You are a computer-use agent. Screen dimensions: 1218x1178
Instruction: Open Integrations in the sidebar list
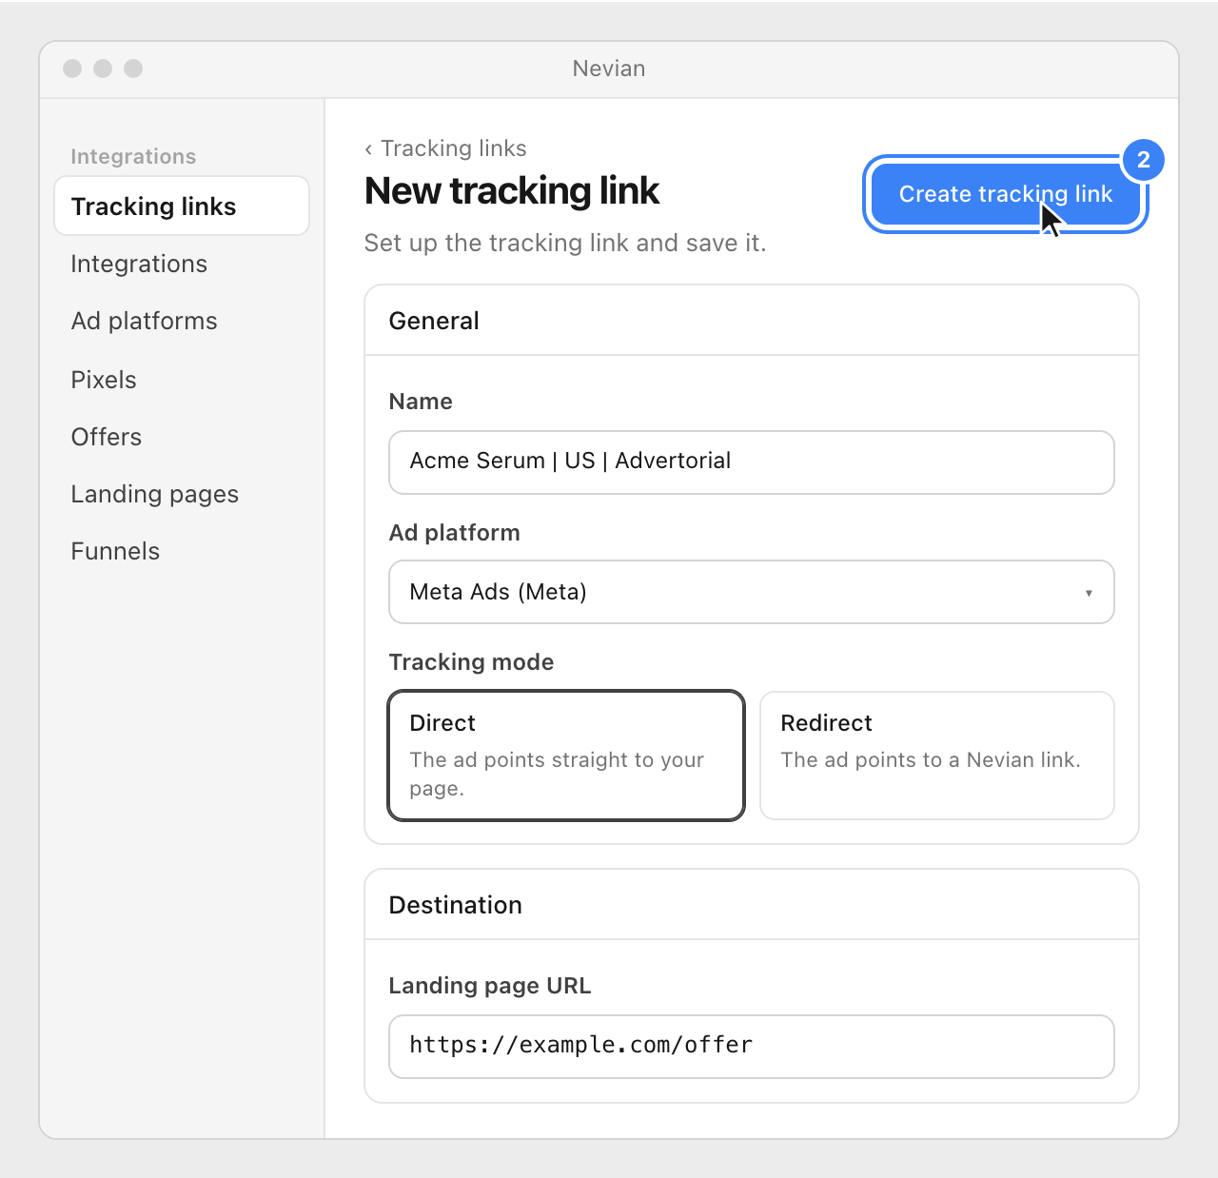[x=139, y=264]
